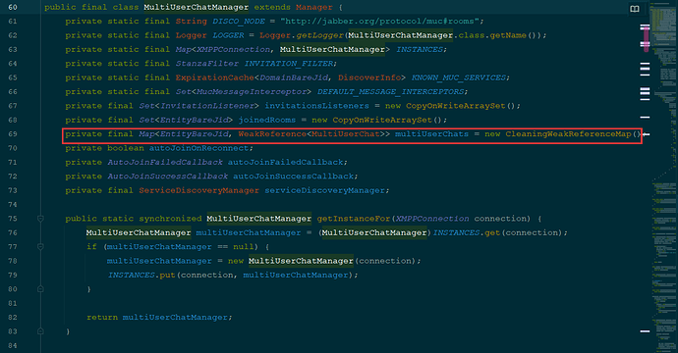Viewport: 678px width, 353px height.
Task: Click the joinedRooms field name
Action: coord(267,120)
